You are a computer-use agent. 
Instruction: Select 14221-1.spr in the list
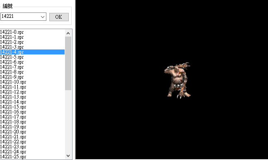click(32, 37)
